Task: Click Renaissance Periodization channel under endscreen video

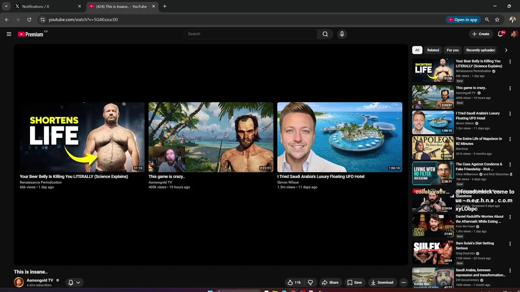Action: click(x=41, y=182)
